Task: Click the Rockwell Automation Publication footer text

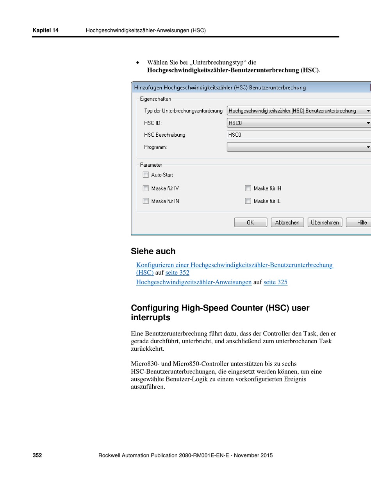Action: pyautogui.click(x=186, y=455)
